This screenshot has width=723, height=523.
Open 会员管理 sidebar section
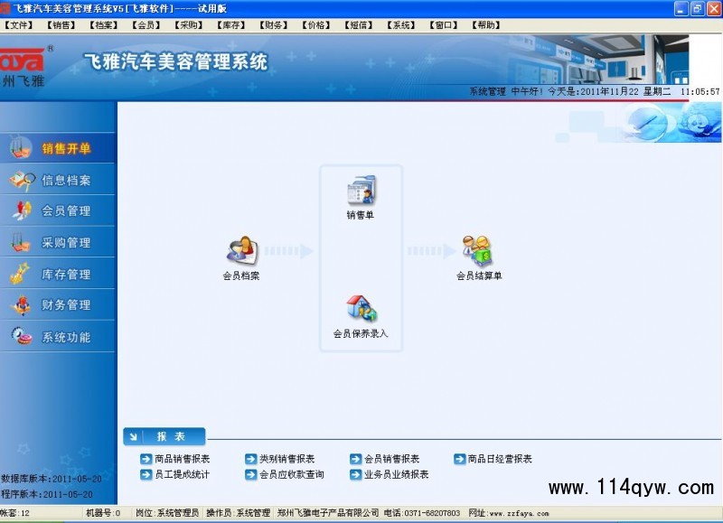(65, 211)
